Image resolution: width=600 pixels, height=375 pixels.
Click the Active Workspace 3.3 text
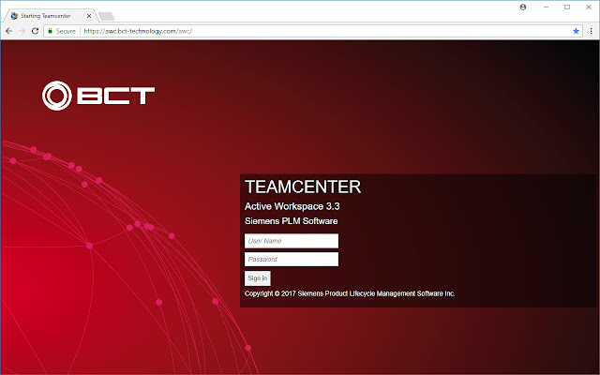click(292, 206)
